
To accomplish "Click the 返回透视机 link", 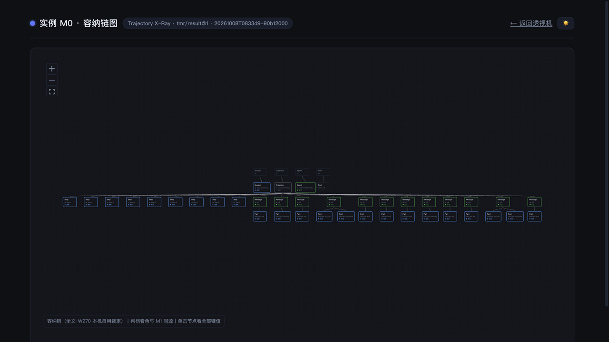I will [x=531, y=23].
